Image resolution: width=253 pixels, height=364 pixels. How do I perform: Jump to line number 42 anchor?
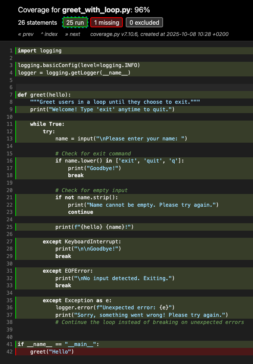[x=10, y=352]
